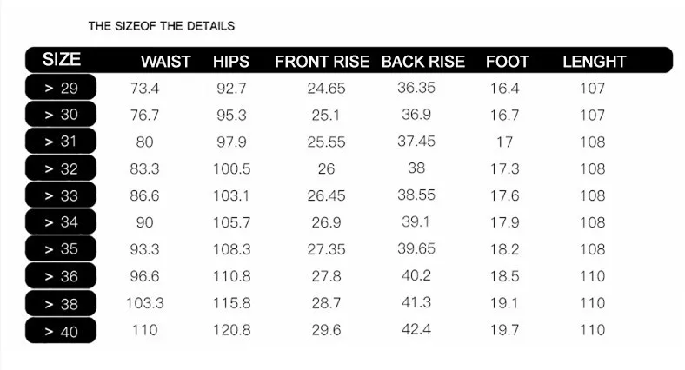Click the size 31 black pill

(x=61, y=142)
